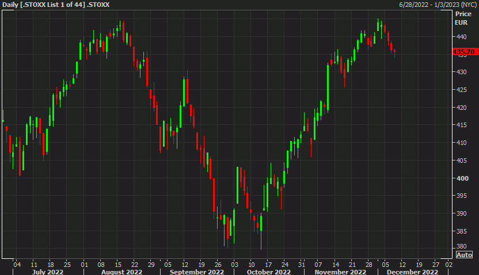The width and height of the screenshot is (479, 275).
Task: Click the '26' date tick in September
Action: point(218,265)
